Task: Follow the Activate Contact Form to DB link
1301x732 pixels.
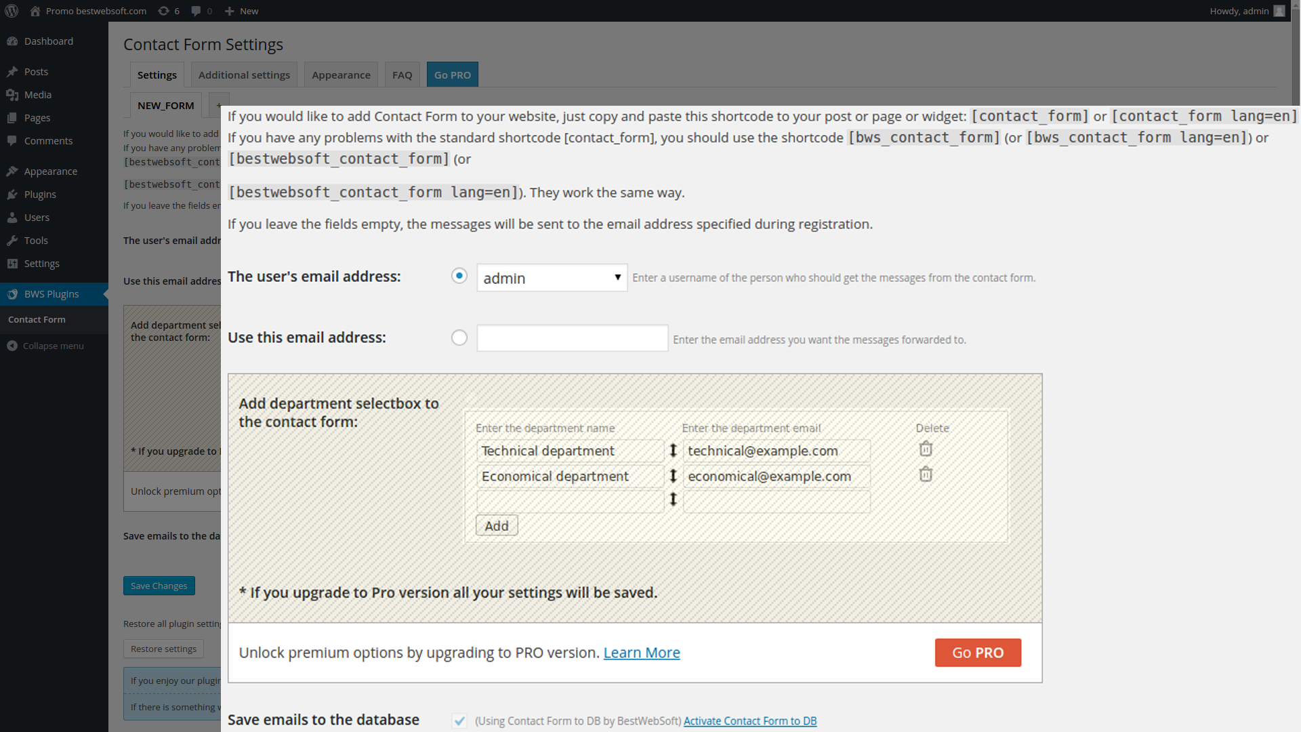Action: tap(749, 721)
